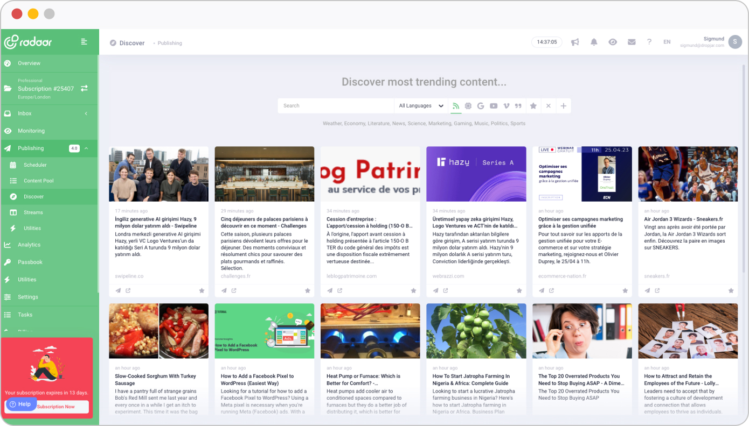Open the Sigmund user avatar menu
The width and height of the screenshot is (749, 426).
coord(735,42)
